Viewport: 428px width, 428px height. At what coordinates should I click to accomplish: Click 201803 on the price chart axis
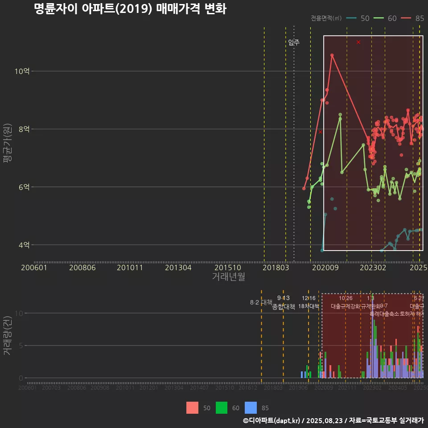(276, 267)
